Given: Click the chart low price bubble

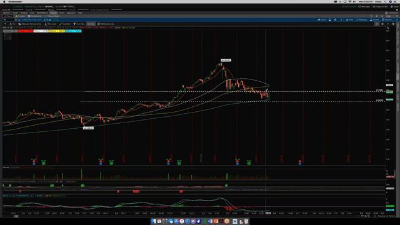Looking at the screenshot, I should point(88,127).
